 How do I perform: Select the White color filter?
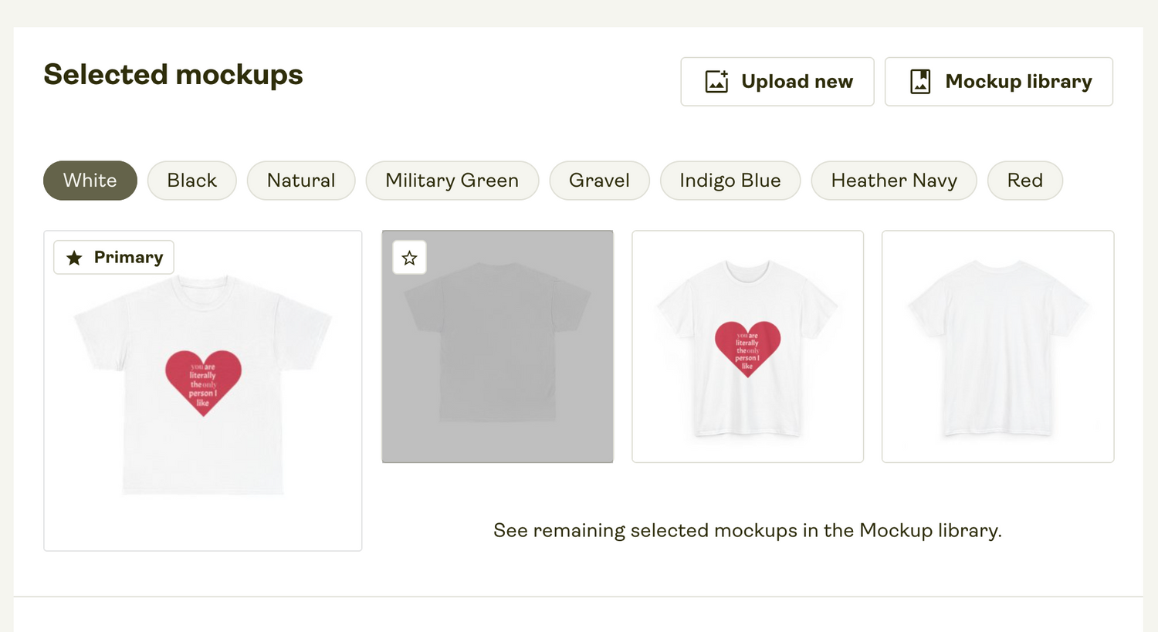point(90,181)
